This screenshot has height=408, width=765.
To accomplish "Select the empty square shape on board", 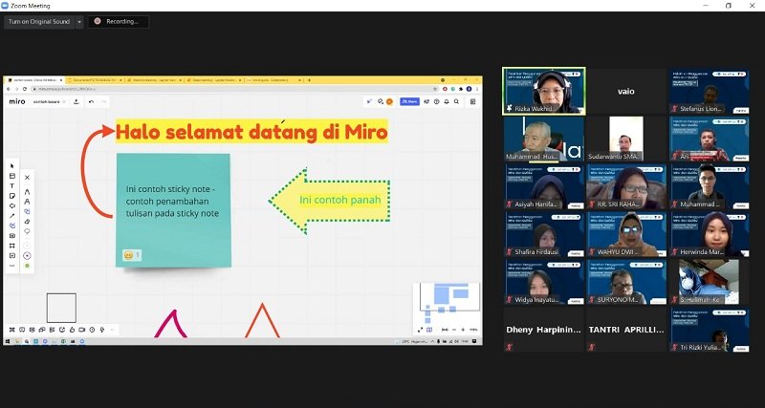I will 61,308.
